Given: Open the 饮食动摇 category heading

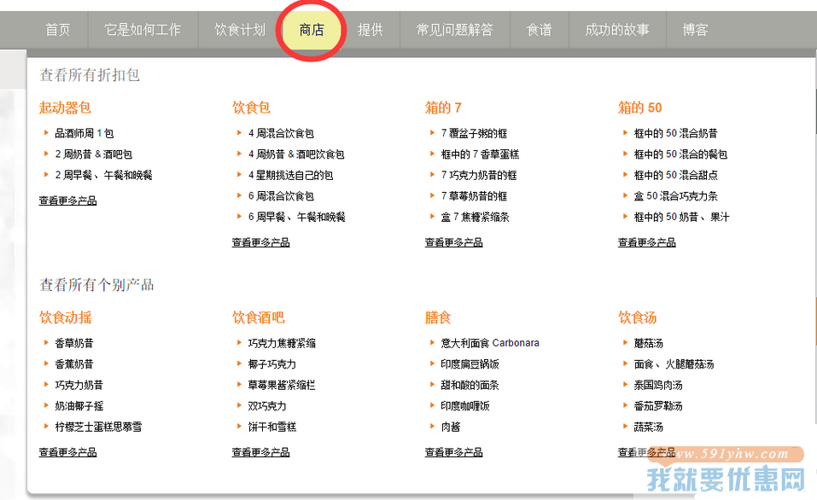Looking at the screenshot, I should pos(65,317).
